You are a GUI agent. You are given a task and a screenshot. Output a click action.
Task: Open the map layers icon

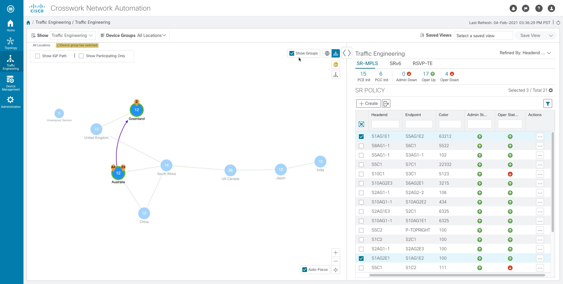click(x=336, y=64)
